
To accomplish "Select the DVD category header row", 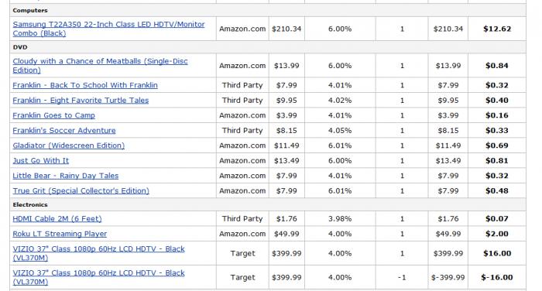I will [x=268, y=47].
